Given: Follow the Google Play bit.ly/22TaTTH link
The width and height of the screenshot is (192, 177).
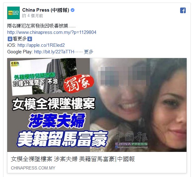Looking at the screenshot, I should [x=54, y=52].
